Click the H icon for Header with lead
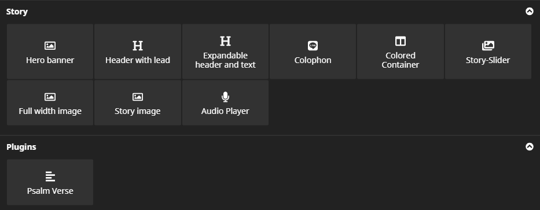540x210 pixels. point(138,46)
